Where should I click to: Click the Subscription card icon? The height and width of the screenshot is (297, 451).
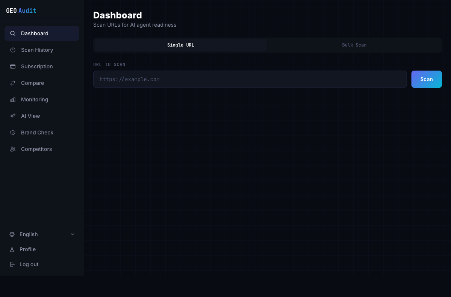pos(12,66)
